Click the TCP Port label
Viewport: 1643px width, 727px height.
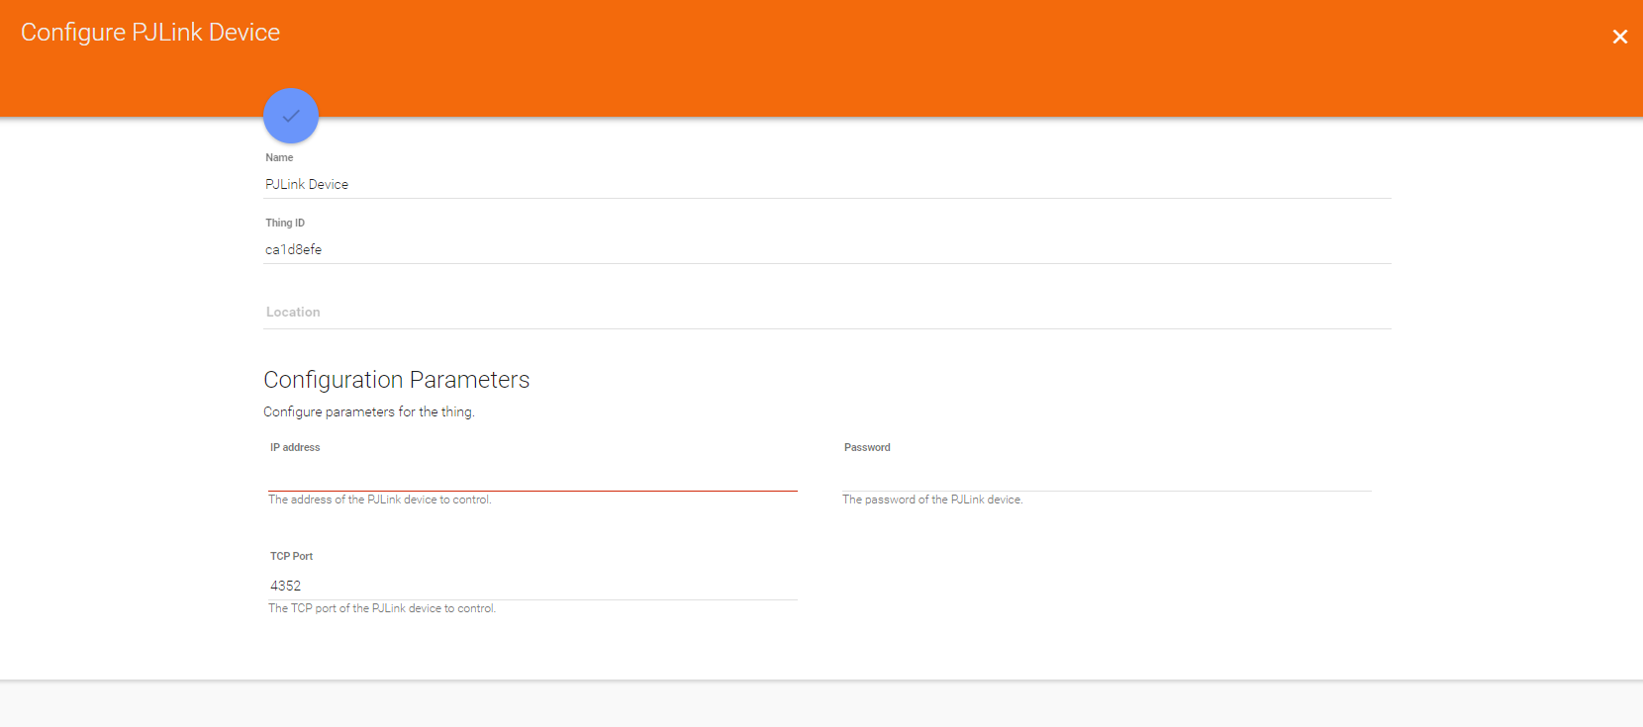291,556
